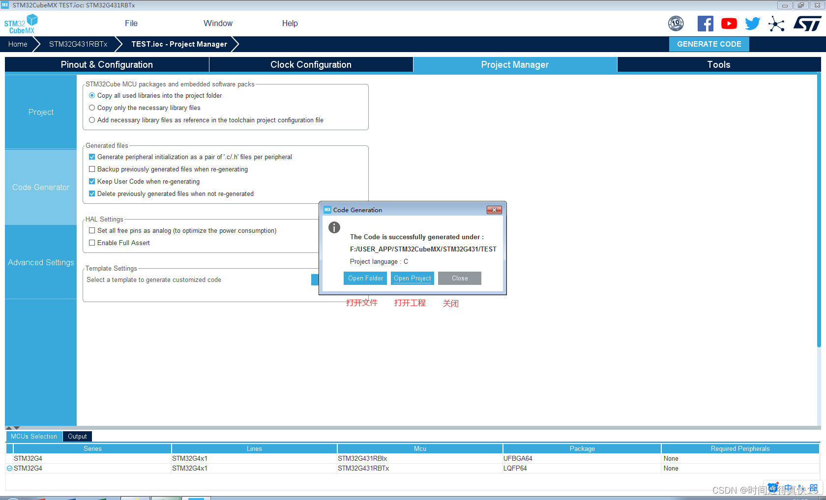Click the UFBGA64 package cell
The width and height of the screenshot is (826, 500).
tap(582, 459)
